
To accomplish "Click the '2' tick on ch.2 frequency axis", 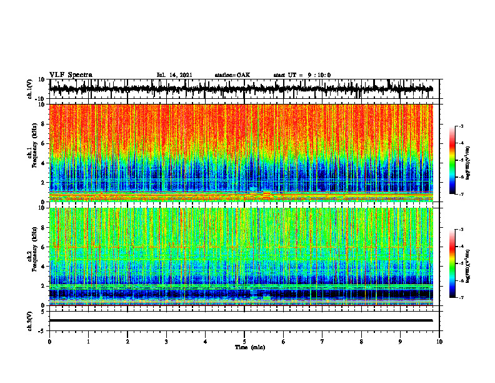I will tap(43, 286).
